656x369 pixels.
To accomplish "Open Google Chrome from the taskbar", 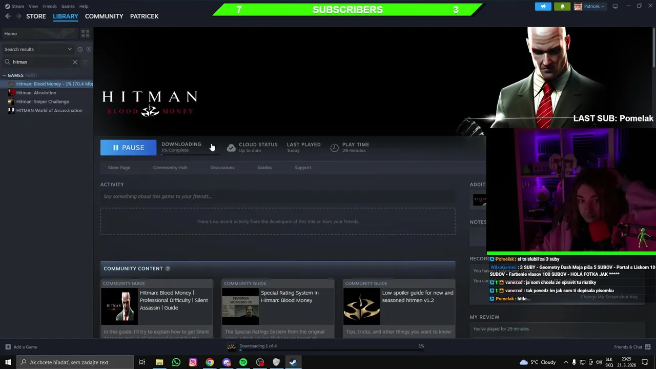I will coord(210,362).
